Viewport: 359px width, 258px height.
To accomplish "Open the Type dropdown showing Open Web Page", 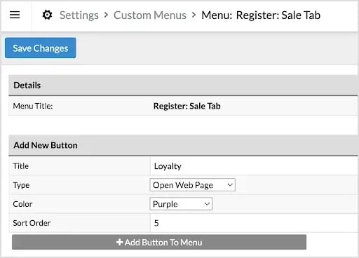I will [x=192, y=185].
